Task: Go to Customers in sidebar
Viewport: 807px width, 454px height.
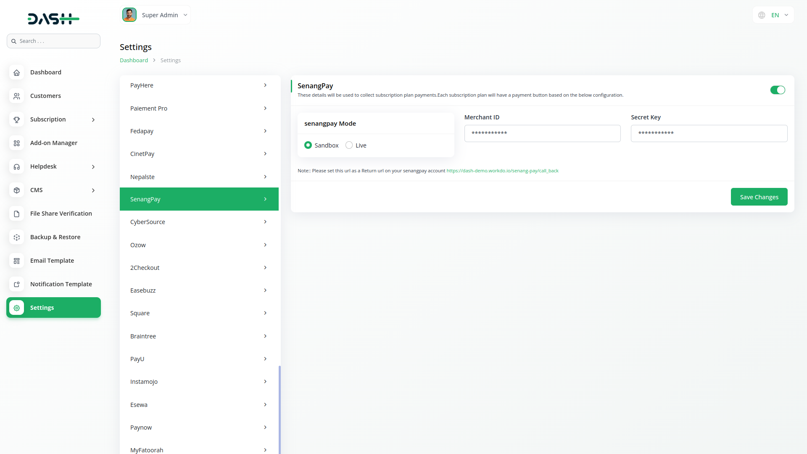Action: click(53, 96)
